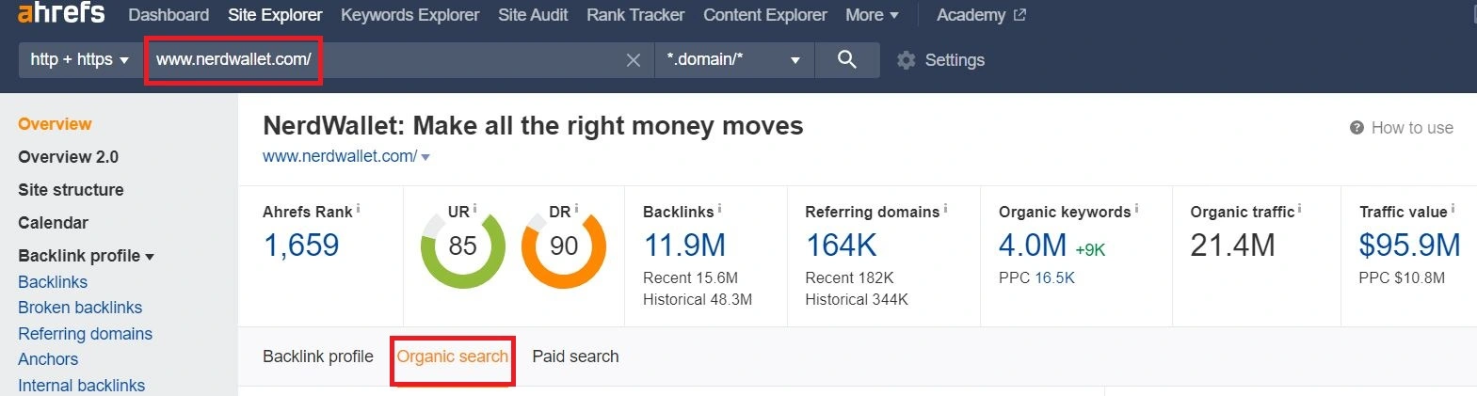Open the How to use link
Viewport: 1477px width, 396px height.
pyautogui.click(x=1412, y=128)
